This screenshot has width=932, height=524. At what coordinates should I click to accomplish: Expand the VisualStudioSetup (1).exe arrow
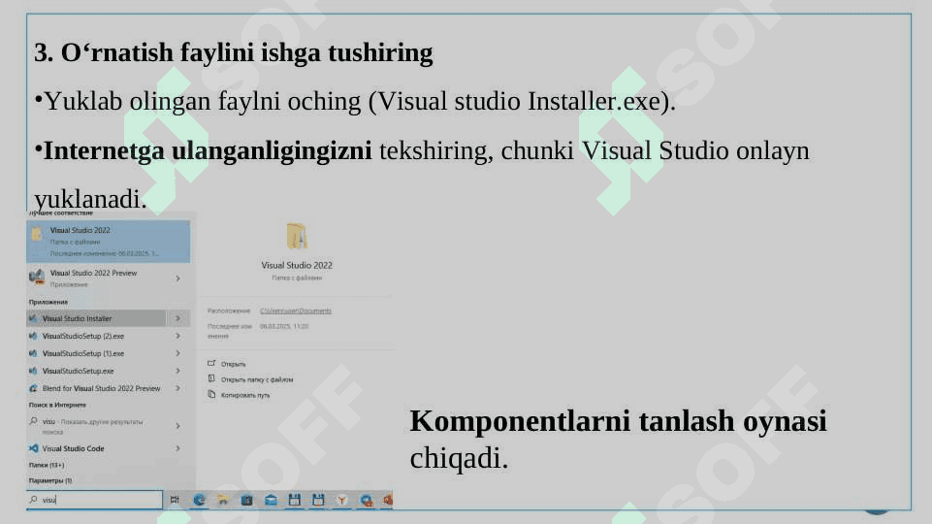click(177, 353)
